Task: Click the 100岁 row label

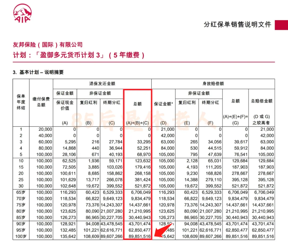Action: (21, 236)
